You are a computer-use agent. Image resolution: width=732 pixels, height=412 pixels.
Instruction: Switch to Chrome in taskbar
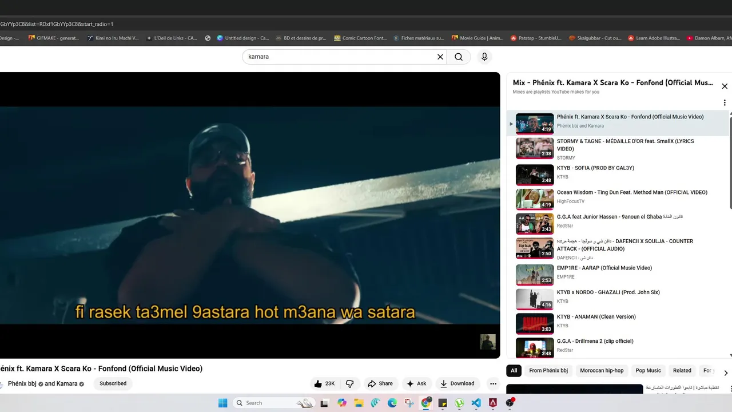pyautogui.click(x=426, y=403)
